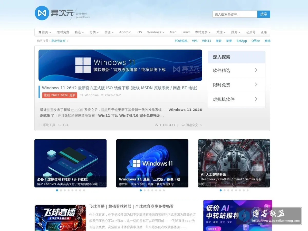Click the 异次元 logo icon
Viewport: 308px width, 231px height.
click(42, 13)
